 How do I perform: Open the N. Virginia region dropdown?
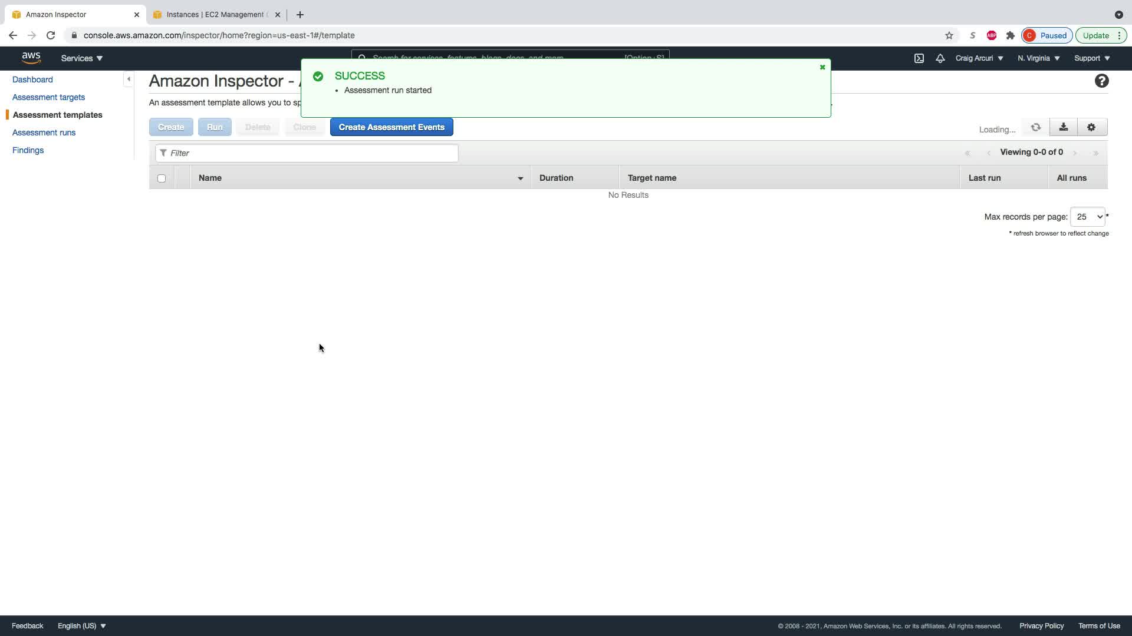tap(1038, 58)
